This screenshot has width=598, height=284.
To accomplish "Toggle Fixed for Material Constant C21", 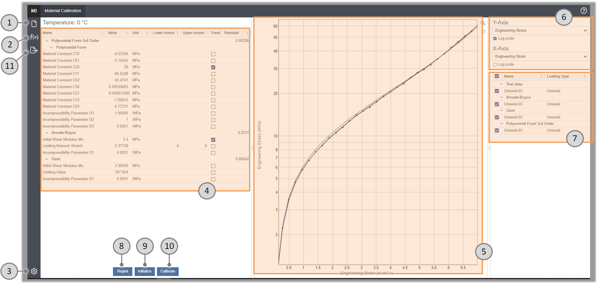I will pyautogui.click(x=213, y=94).
